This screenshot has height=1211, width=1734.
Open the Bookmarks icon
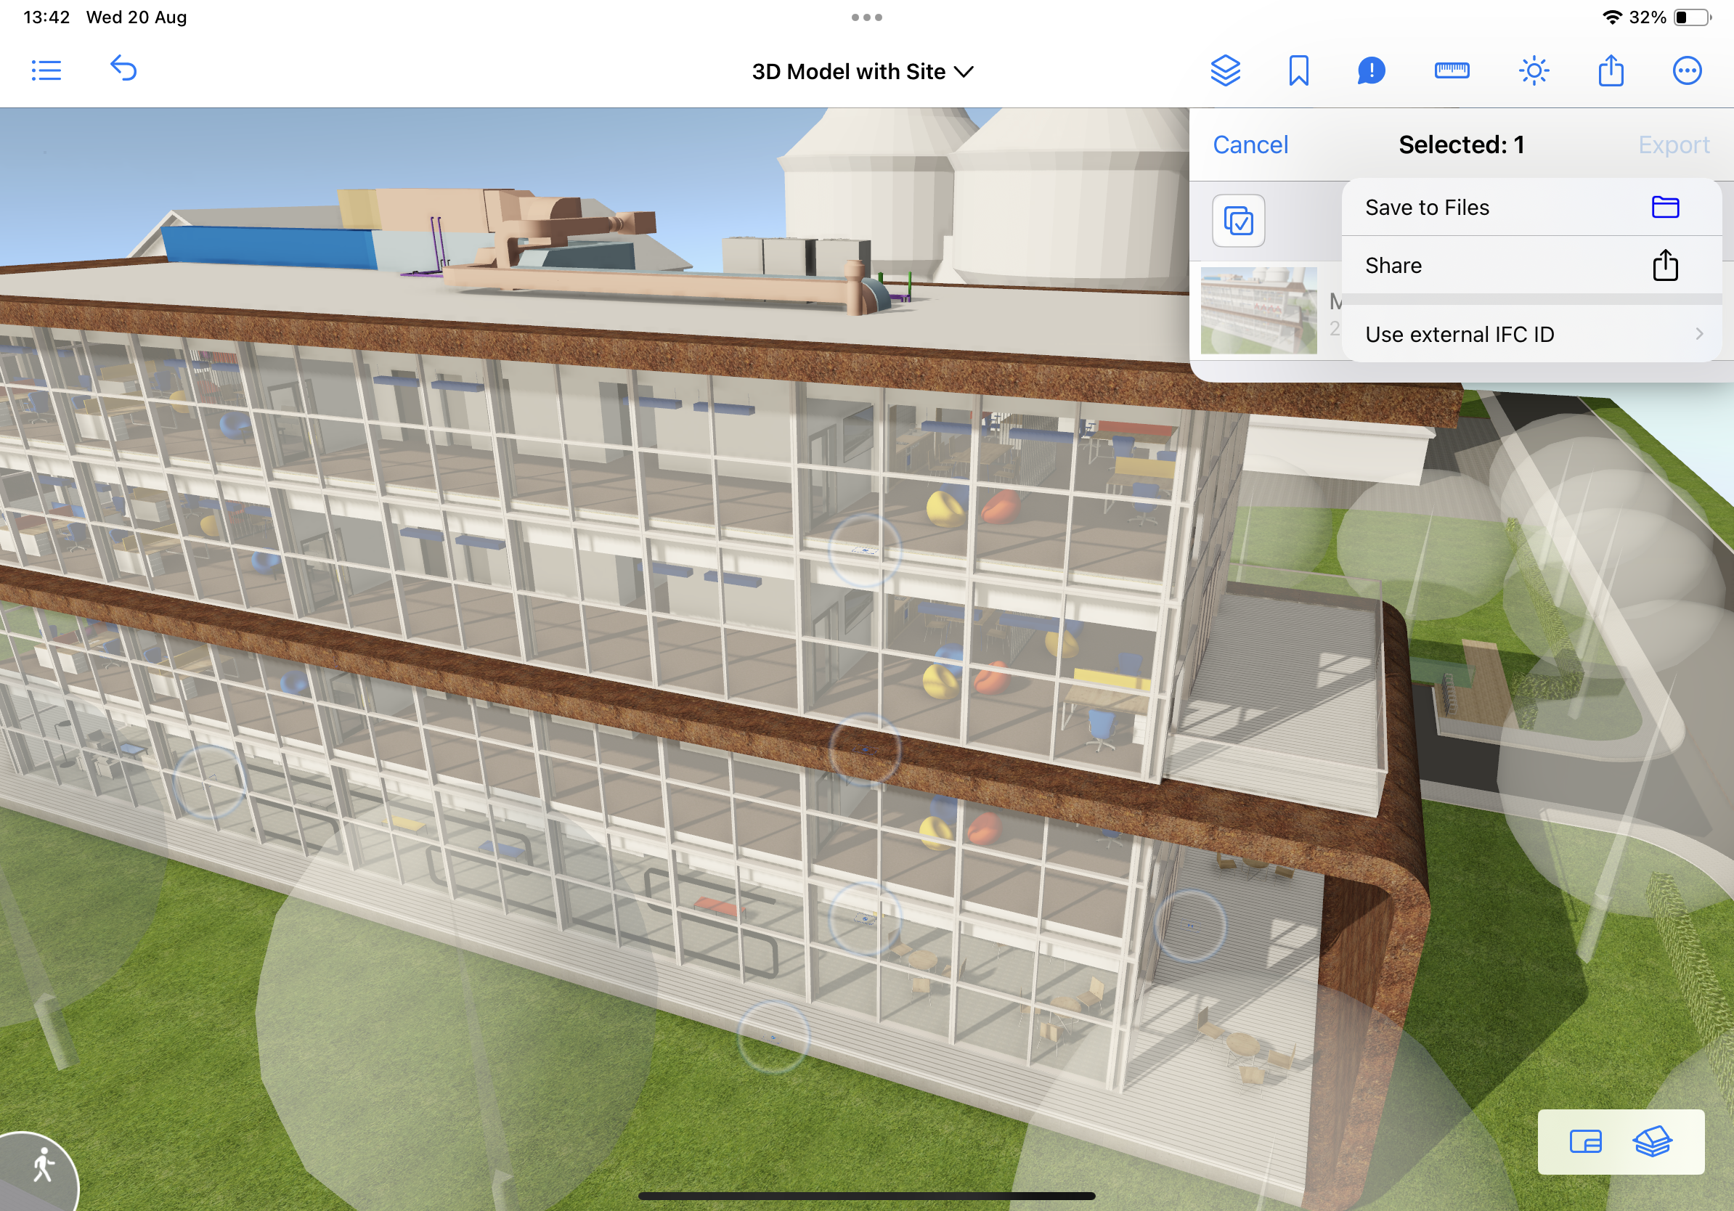coord(1298,71)
